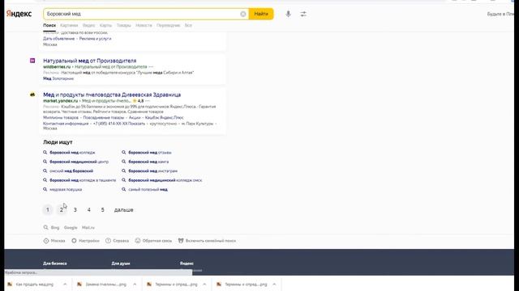Click the Показать phone number link

coord(137,124)
